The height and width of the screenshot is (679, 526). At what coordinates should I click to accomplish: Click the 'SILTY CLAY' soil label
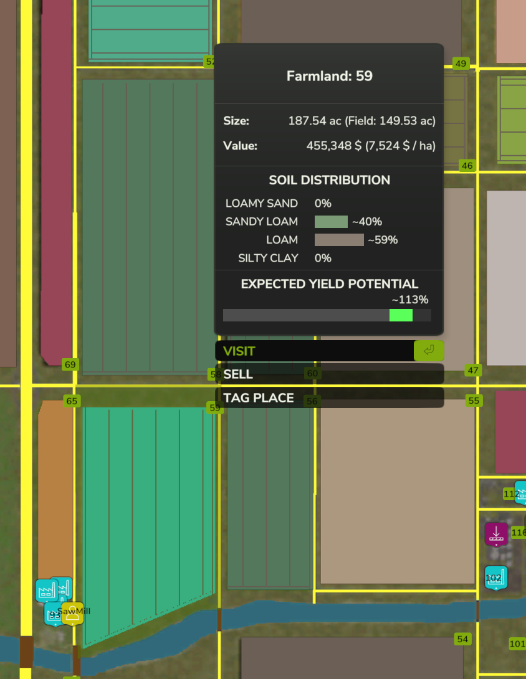point(268,258)
